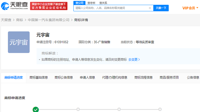The image size is (200, 112).
Task: Open the 商标公告信息 tab
Action: click(64, 77)
